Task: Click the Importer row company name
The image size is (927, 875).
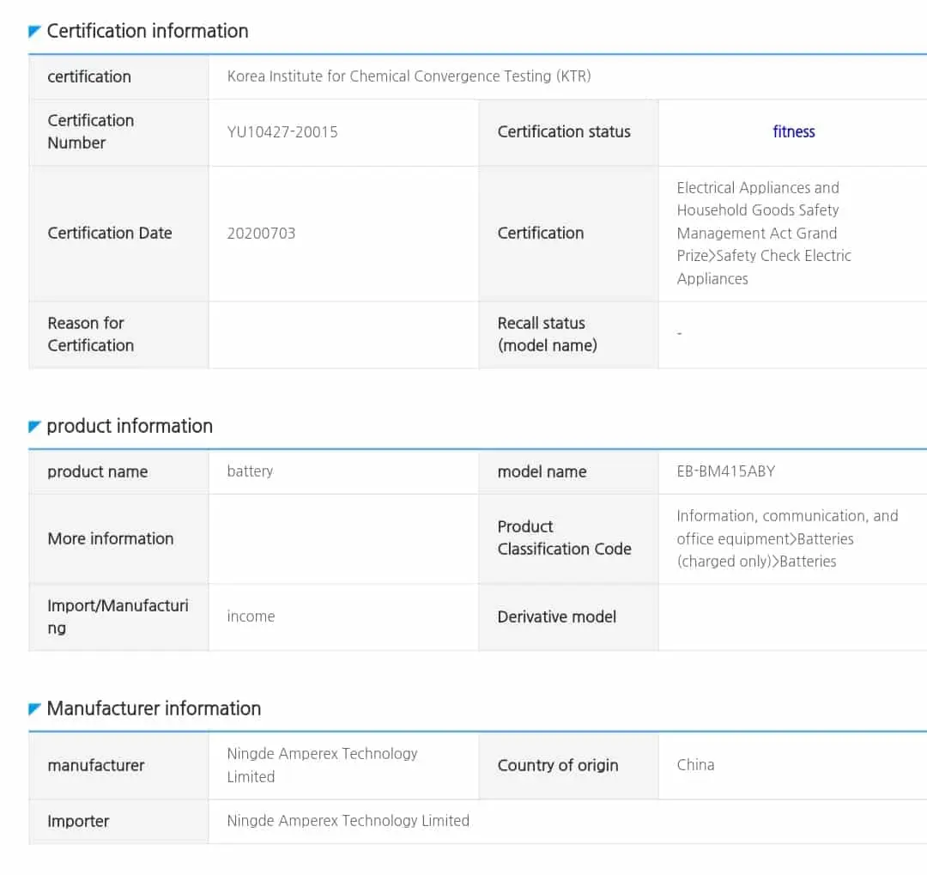Action: (348, 821)
